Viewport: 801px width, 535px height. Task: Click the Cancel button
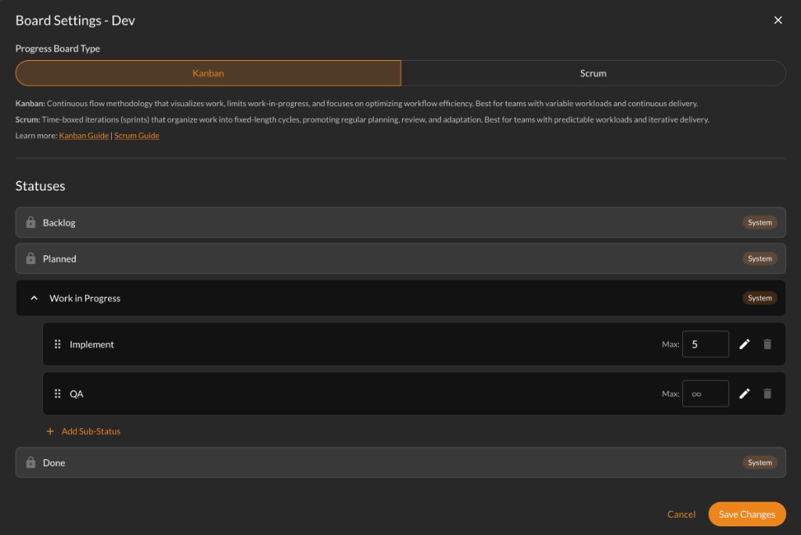681,514
